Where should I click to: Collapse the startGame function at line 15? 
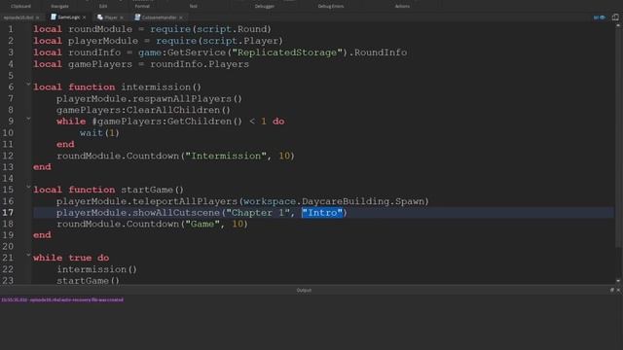[28, 187]
